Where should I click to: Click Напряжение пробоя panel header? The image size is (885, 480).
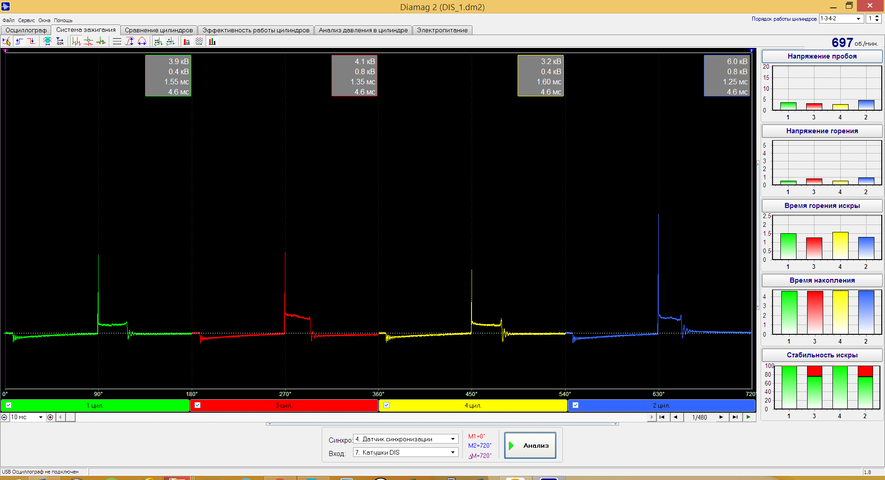[x=822, y=56]
